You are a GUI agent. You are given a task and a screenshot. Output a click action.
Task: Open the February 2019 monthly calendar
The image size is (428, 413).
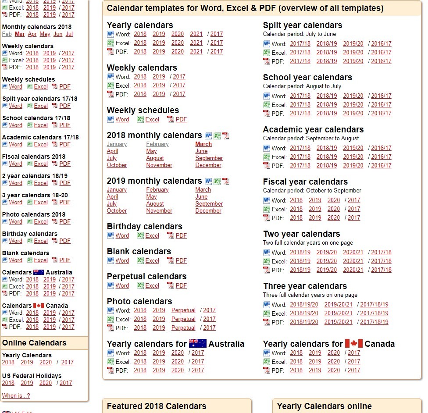point(157,190)
